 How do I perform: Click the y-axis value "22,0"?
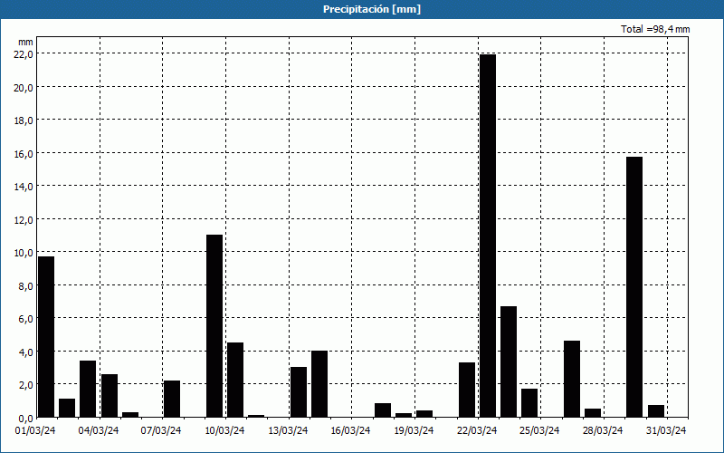tap(24, 54)
